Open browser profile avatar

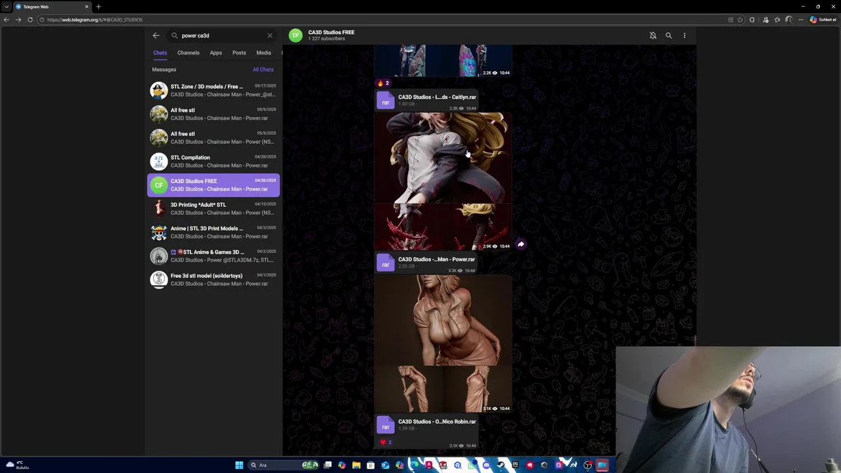(788, 20)
